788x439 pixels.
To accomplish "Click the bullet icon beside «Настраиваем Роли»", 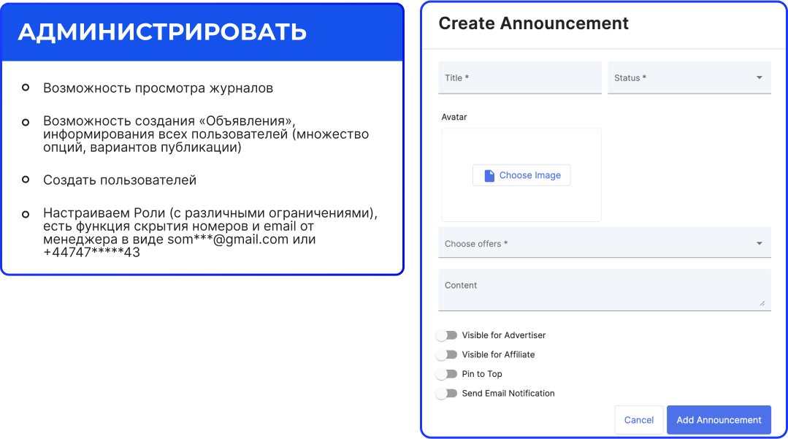I will pyautogui.click(x=26, y=214).
